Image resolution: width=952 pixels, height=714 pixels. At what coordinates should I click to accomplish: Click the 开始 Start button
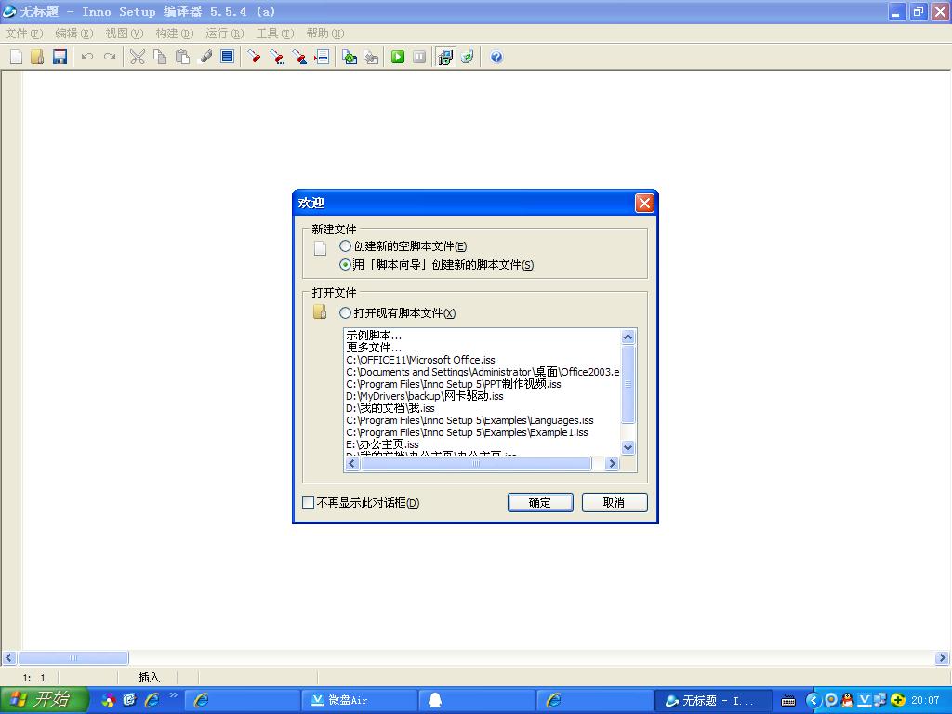pos(45,700)
